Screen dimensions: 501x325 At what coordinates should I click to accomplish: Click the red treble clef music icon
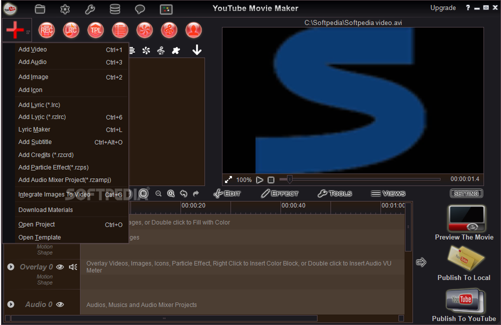coord(169,30)
